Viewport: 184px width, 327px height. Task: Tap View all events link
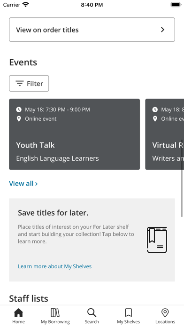click(x=23, y=184)
